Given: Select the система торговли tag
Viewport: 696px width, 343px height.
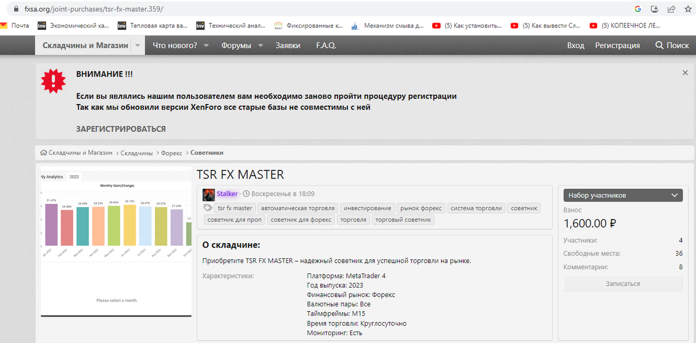Looking at the screenshot, I should [476, 208].
